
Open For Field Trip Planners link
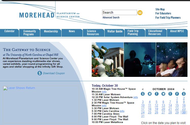(168, 18)
